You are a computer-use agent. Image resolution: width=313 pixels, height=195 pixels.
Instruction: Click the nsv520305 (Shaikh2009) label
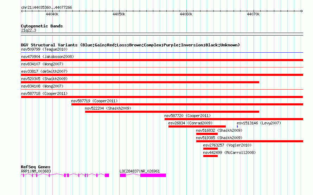click(44, 79)
